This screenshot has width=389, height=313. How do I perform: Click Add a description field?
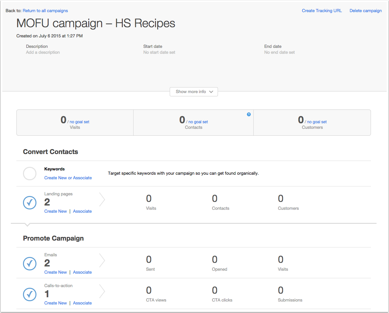click(43, 52)
